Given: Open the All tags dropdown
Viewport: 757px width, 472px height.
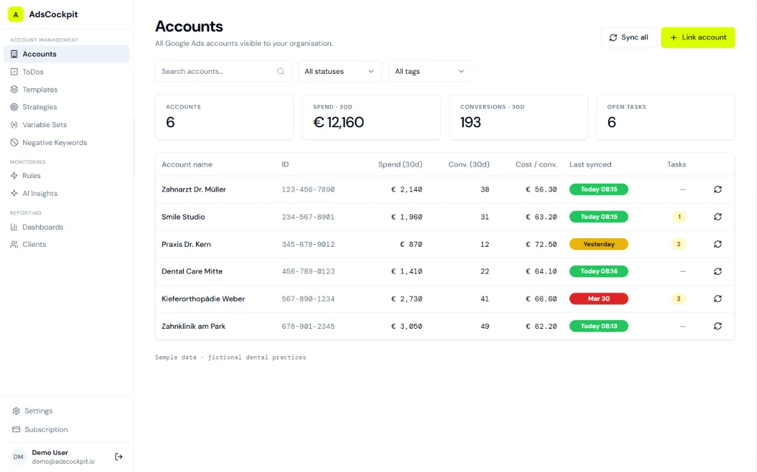Looking at the screenshot, I should pyautogui.click(x=429, y=71).
